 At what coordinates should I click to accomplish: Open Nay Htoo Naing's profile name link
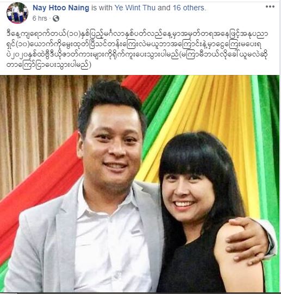pyautogui.click(x=61, y=8)
